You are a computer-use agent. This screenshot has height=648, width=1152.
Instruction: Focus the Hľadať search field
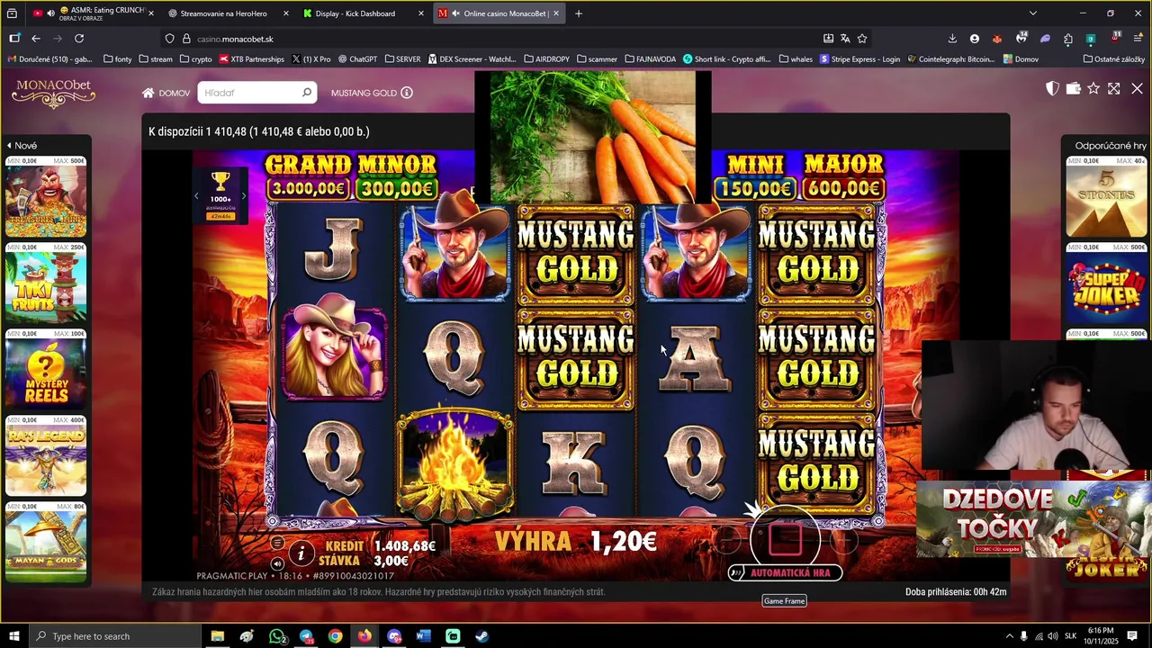tap(250, 93)
